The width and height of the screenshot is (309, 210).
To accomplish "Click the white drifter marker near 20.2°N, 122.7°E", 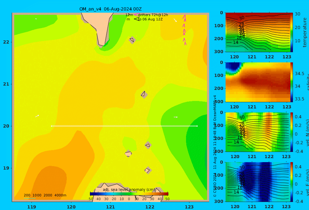I will tap(176, 117).
